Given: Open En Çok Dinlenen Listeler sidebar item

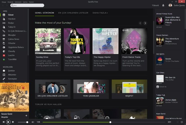Looking at the screenshot, I should pos(17,31).
